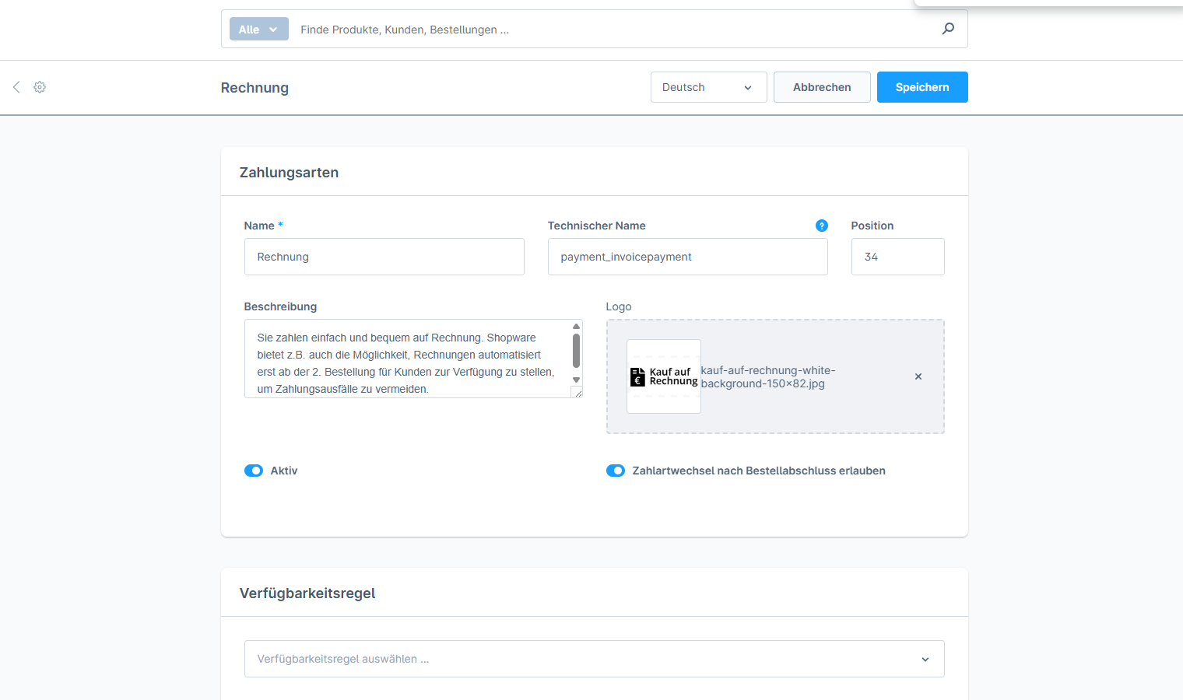Expand the Verfügbarkeitsregel auswählen dropdown
Viewport: 1183px width, 700px height.
[x=594, y=659]
